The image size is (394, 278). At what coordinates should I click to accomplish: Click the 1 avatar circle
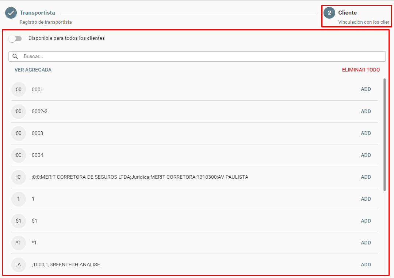19,199
